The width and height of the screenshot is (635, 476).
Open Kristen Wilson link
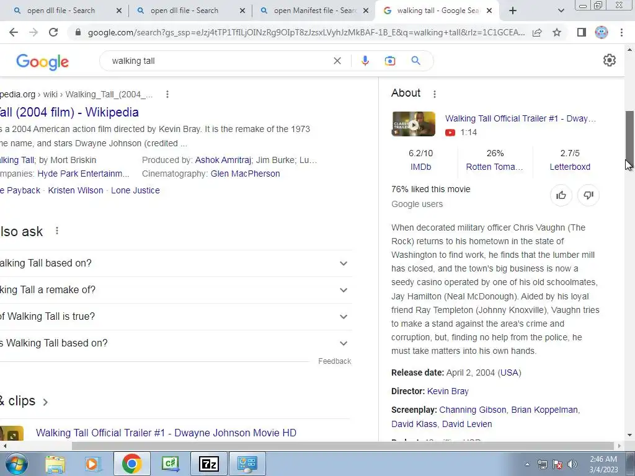coord(75,190)
